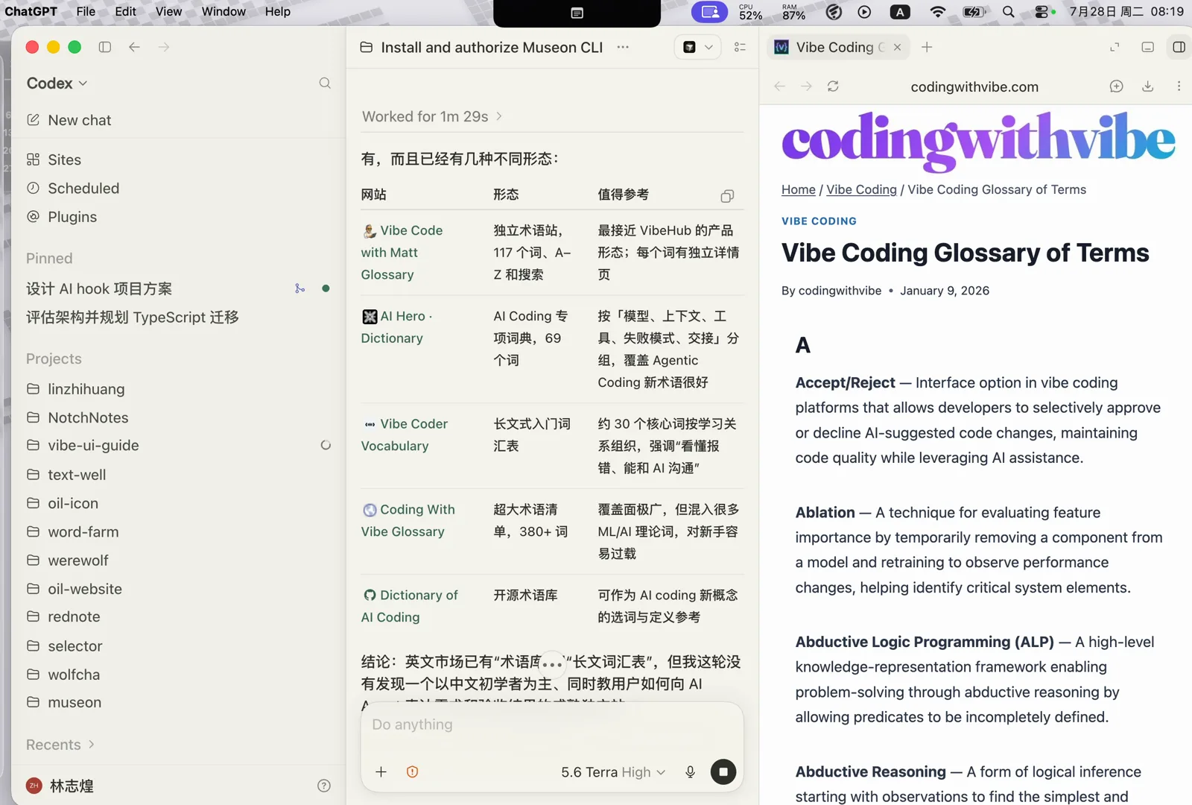Click the add-to-chat plus circle icon in browser

tap(1116, 86)
